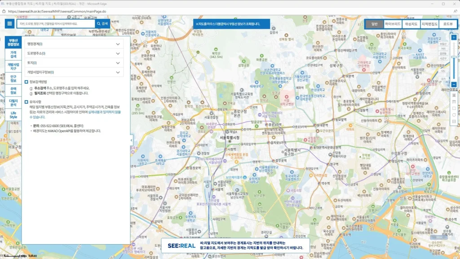
Task: Zoom in with the plus button
Action: click(x=454, y=38)
